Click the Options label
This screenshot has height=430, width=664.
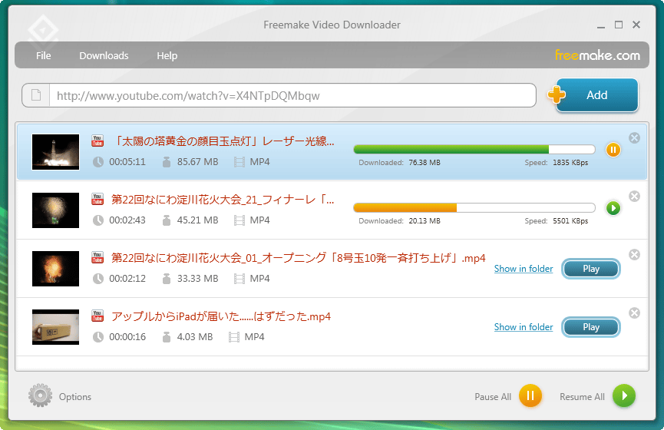(x=75, y=397)
